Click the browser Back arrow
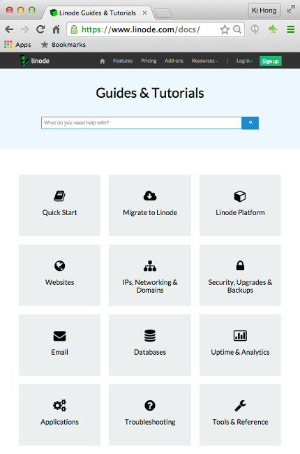This screenshot has width=300, height=454. point(9,29)
